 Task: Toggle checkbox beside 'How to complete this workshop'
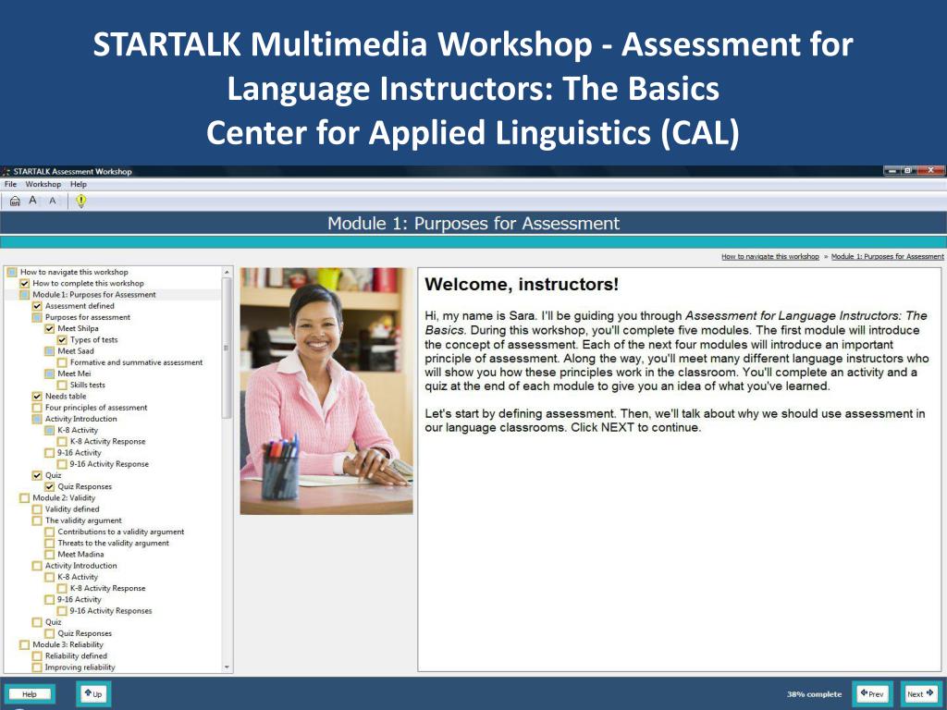[24, 283]
